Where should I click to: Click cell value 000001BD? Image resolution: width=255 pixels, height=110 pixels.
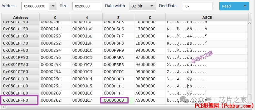[82, 29]
